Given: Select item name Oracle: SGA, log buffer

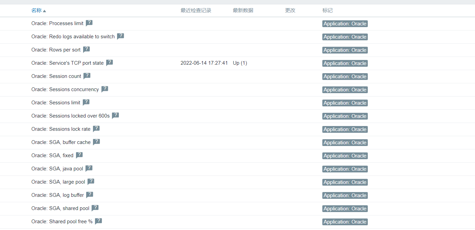Looking at the screenshot, I should pos(58,195).
